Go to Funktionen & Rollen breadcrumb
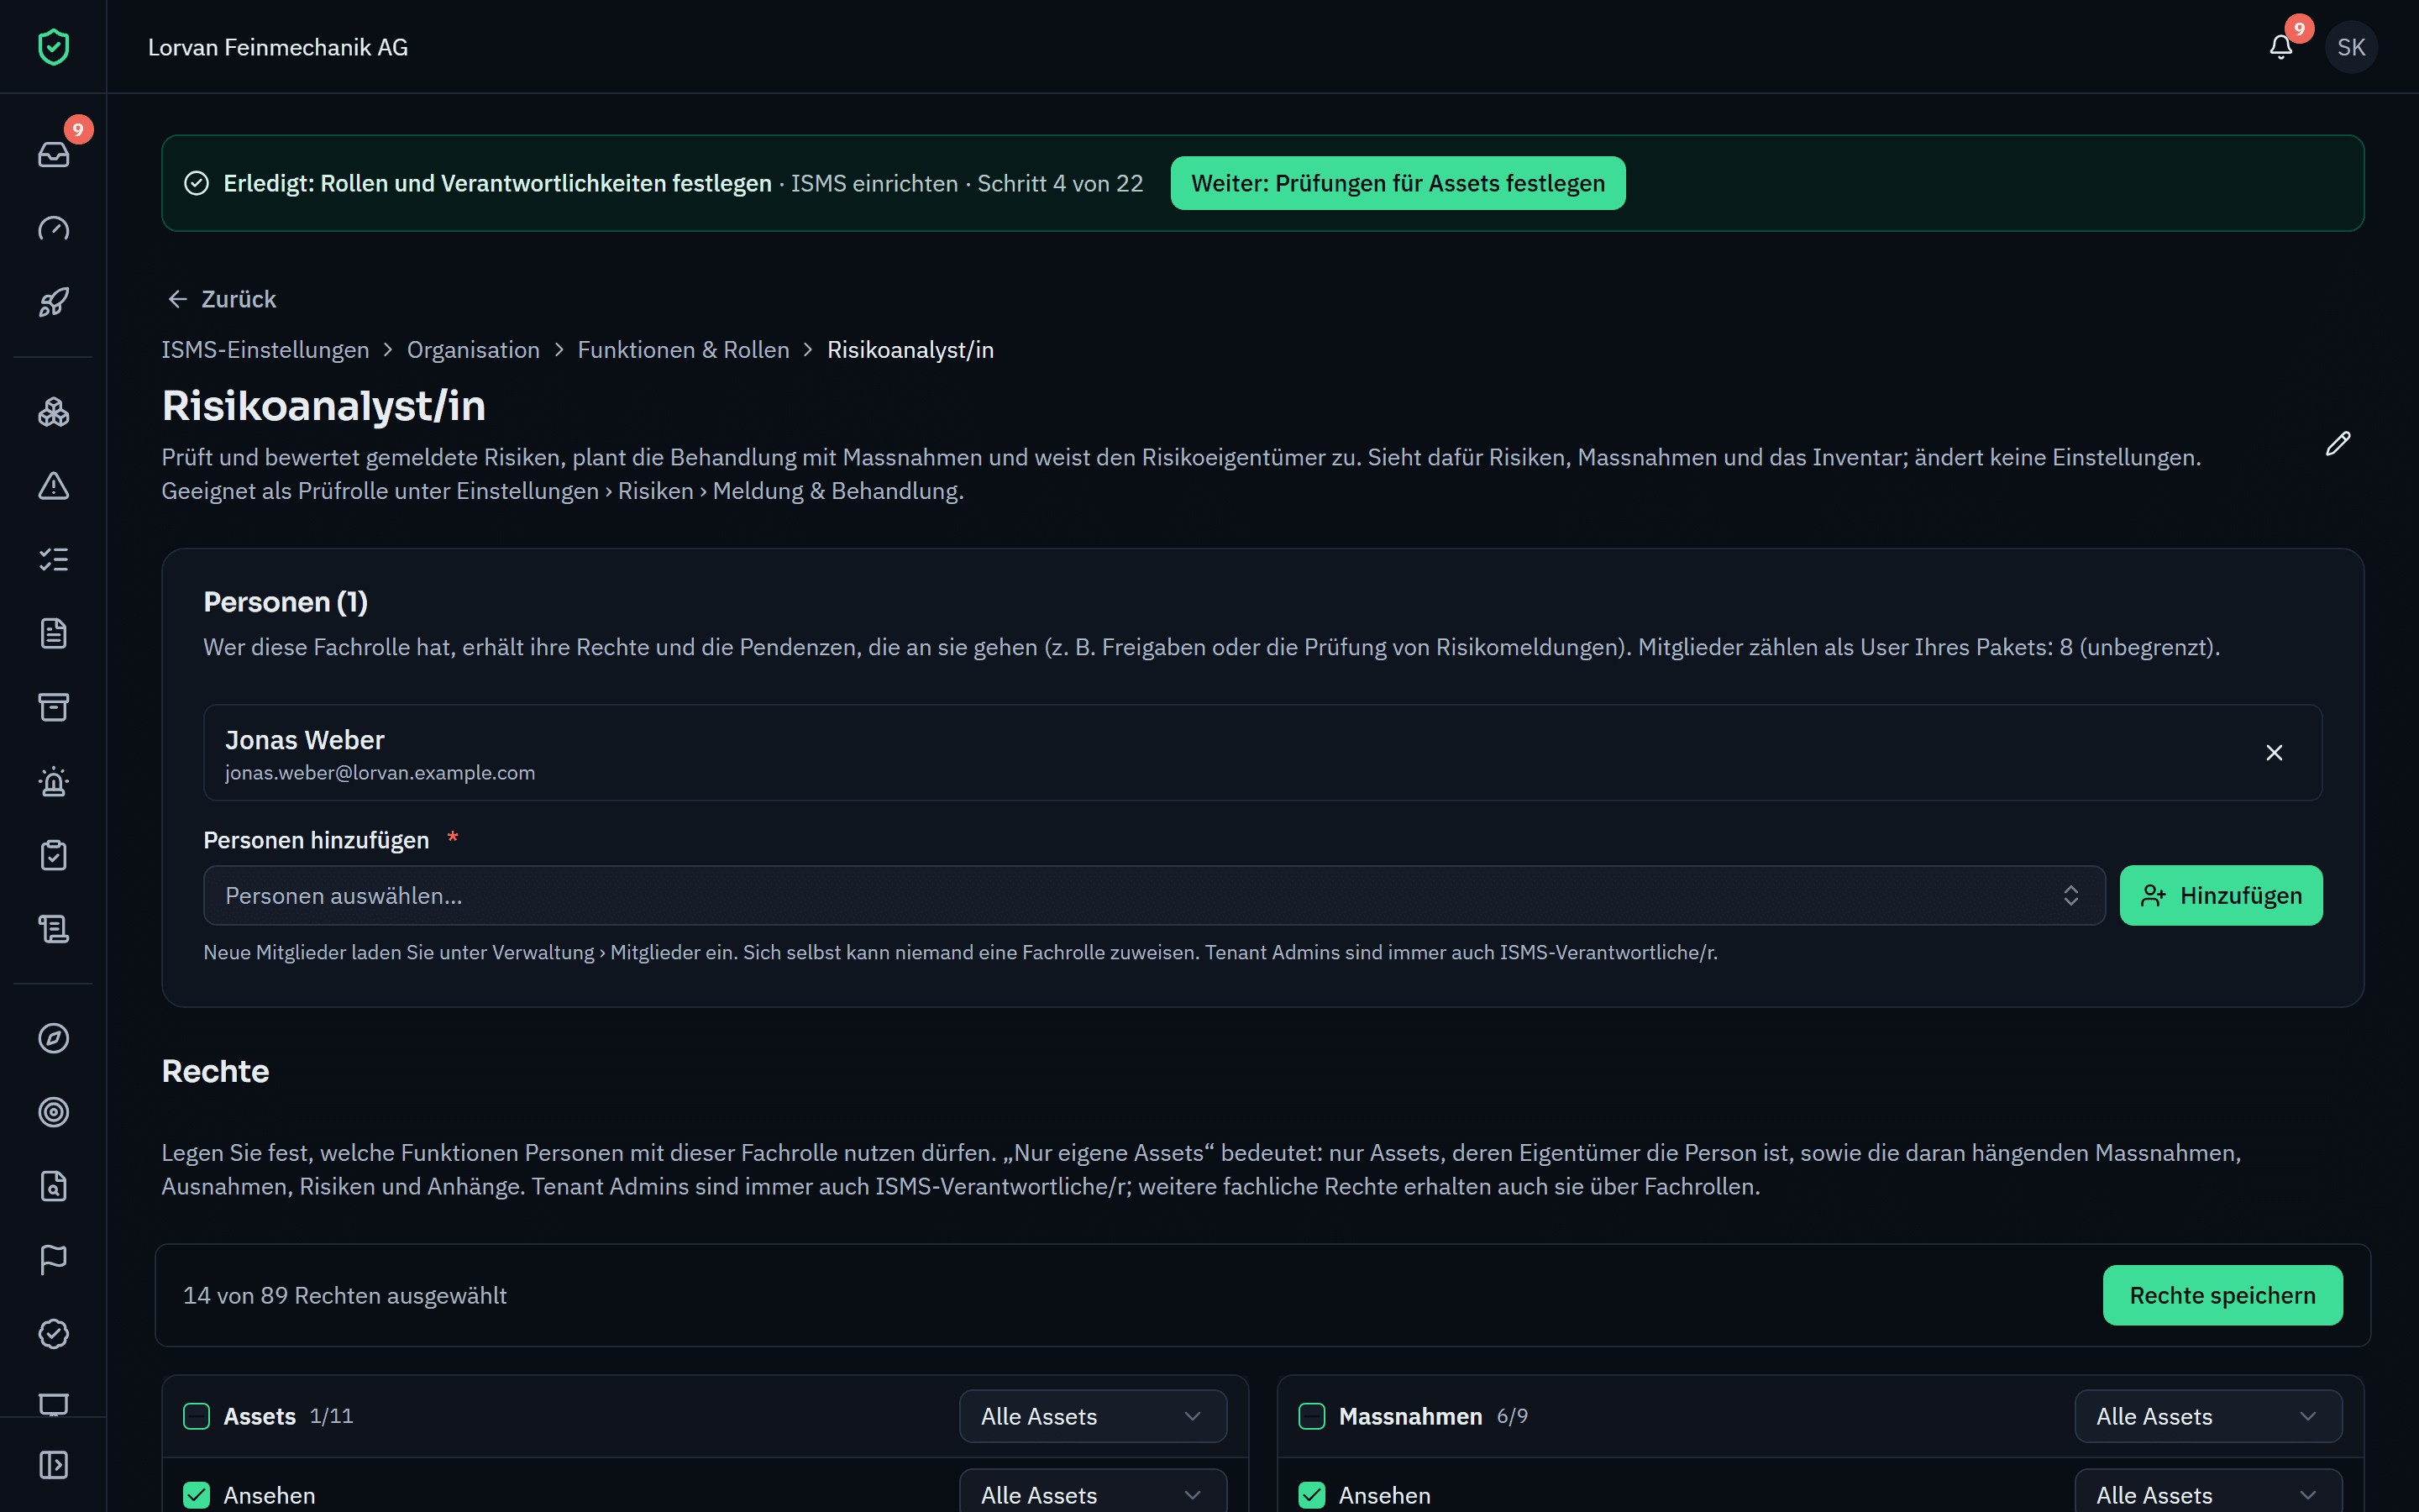 pos(684,350)
